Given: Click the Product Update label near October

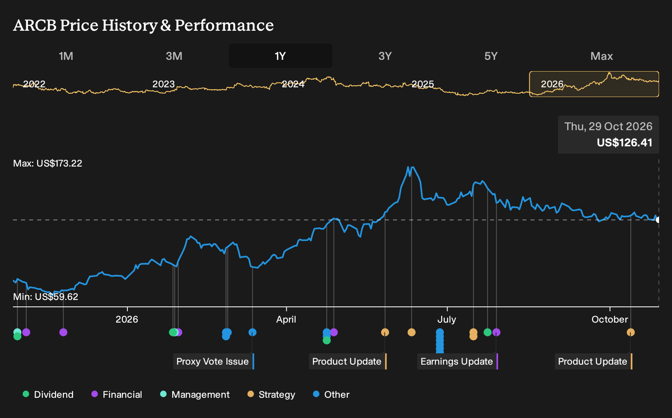Looking at the screenshot, I should coord(593,361).
